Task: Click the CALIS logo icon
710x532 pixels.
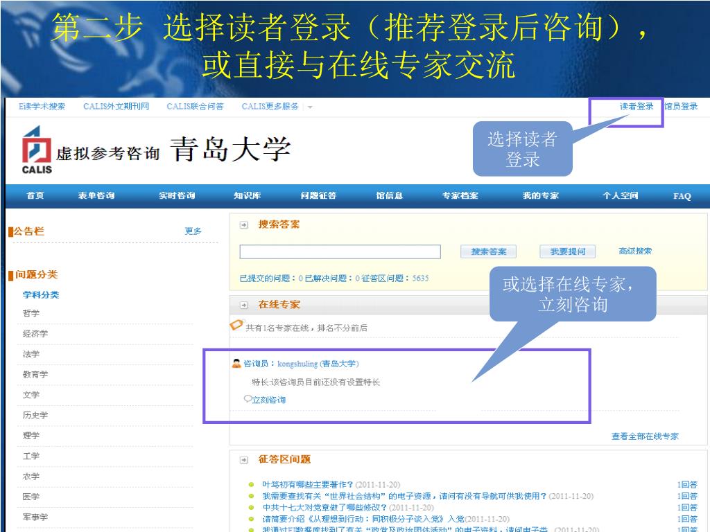Action: point(37,150)
